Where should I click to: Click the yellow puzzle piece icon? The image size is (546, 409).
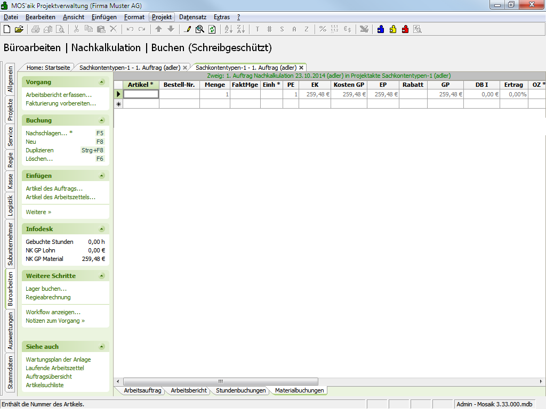tap(393, 29)
